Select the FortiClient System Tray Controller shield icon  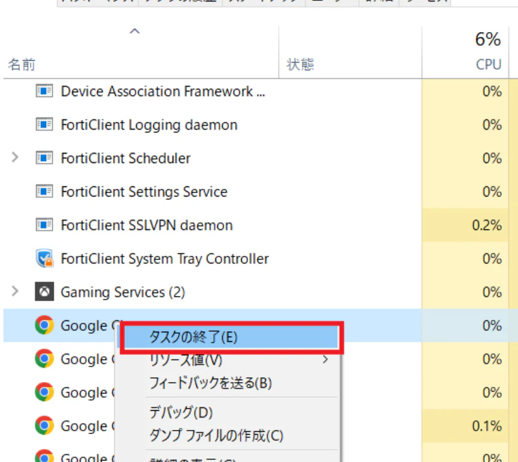click(44, 258)
